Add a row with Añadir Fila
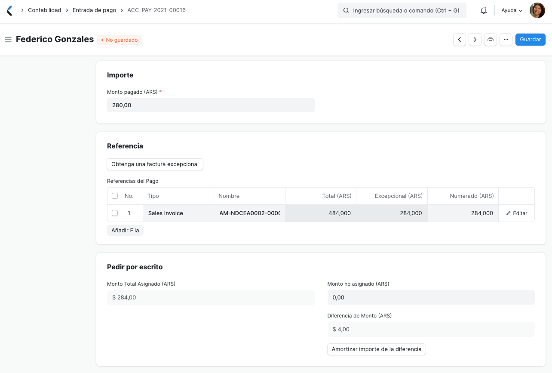The height and width of the screenshot is (373, 552). coord(125,231)
